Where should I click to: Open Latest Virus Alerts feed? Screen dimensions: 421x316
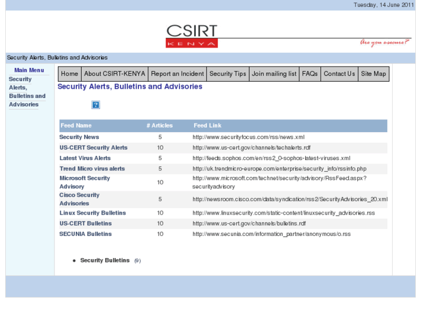[x=85, y=158]
